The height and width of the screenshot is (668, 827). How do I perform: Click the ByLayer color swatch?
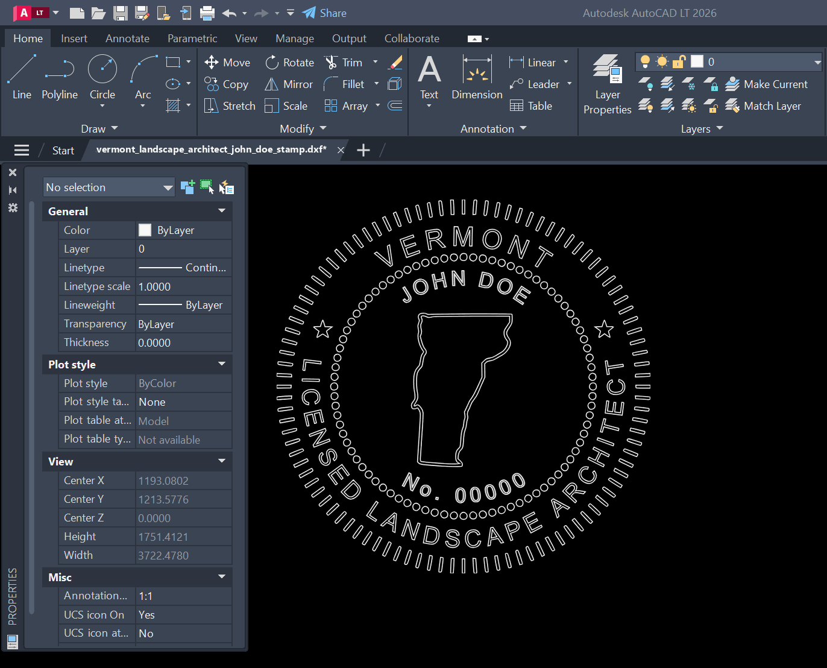145,230
